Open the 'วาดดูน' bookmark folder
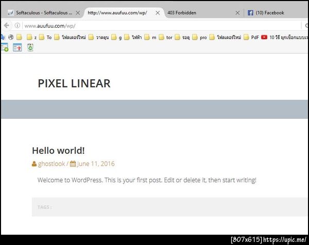309x245 pixels. pos(98,37)
